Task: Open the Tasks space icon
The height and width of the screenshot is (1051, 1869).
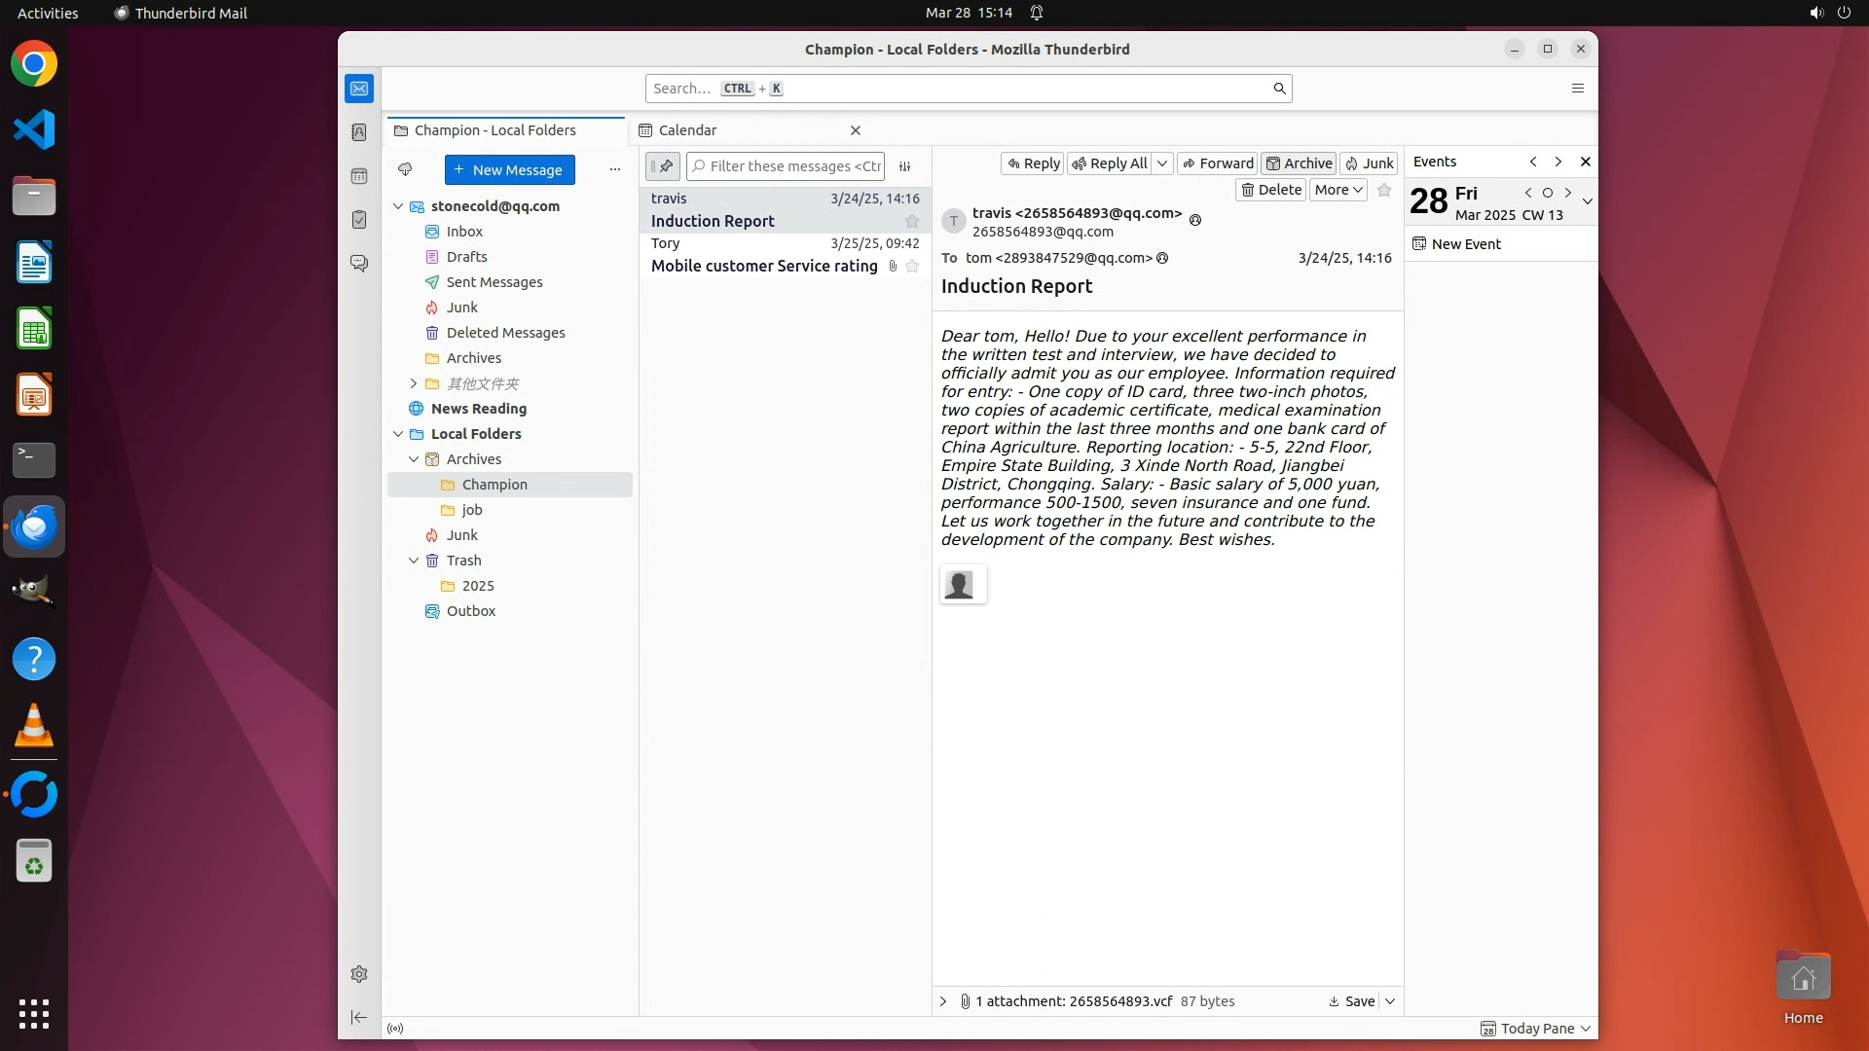Action: click(359, 220)
